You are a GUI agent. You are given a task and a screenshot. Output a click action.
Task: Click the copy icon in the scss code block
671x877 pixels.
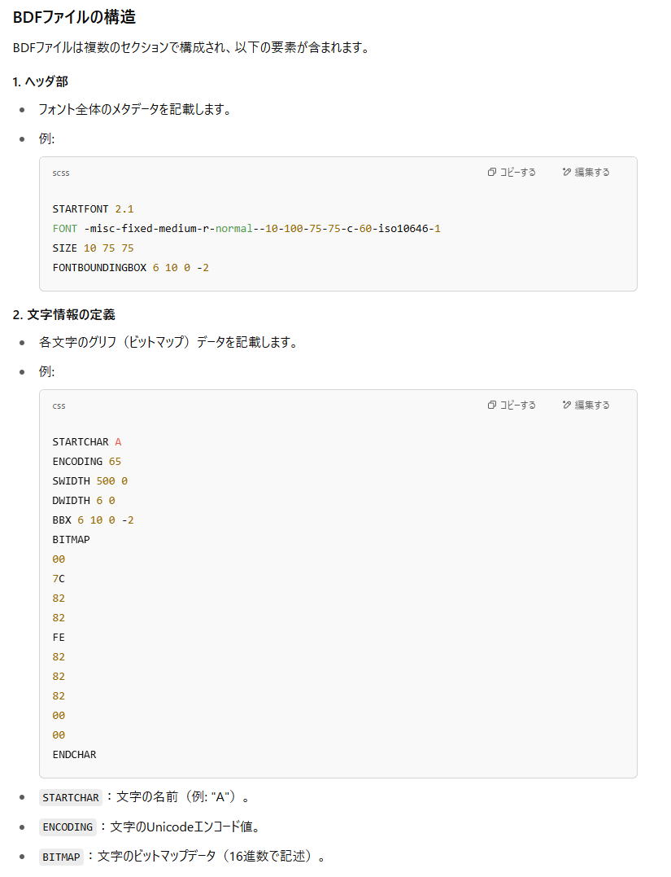click(x=491, y=173)
